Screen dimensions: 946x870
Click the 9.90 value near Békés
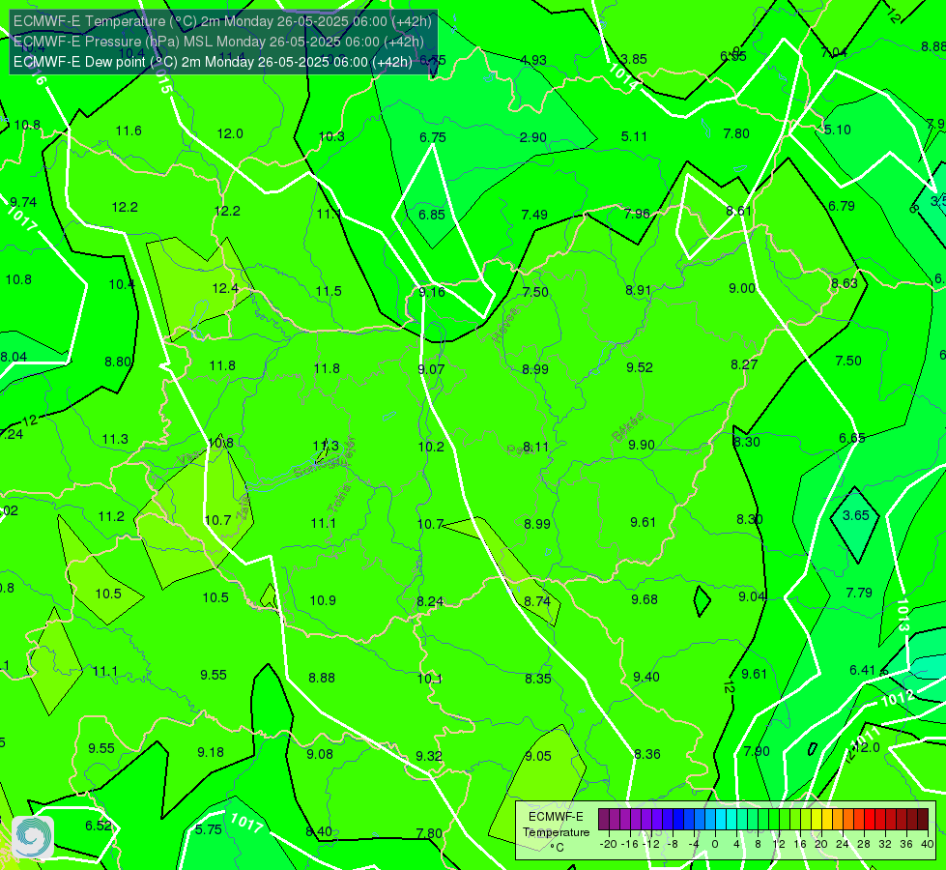(x=642, y=445)
